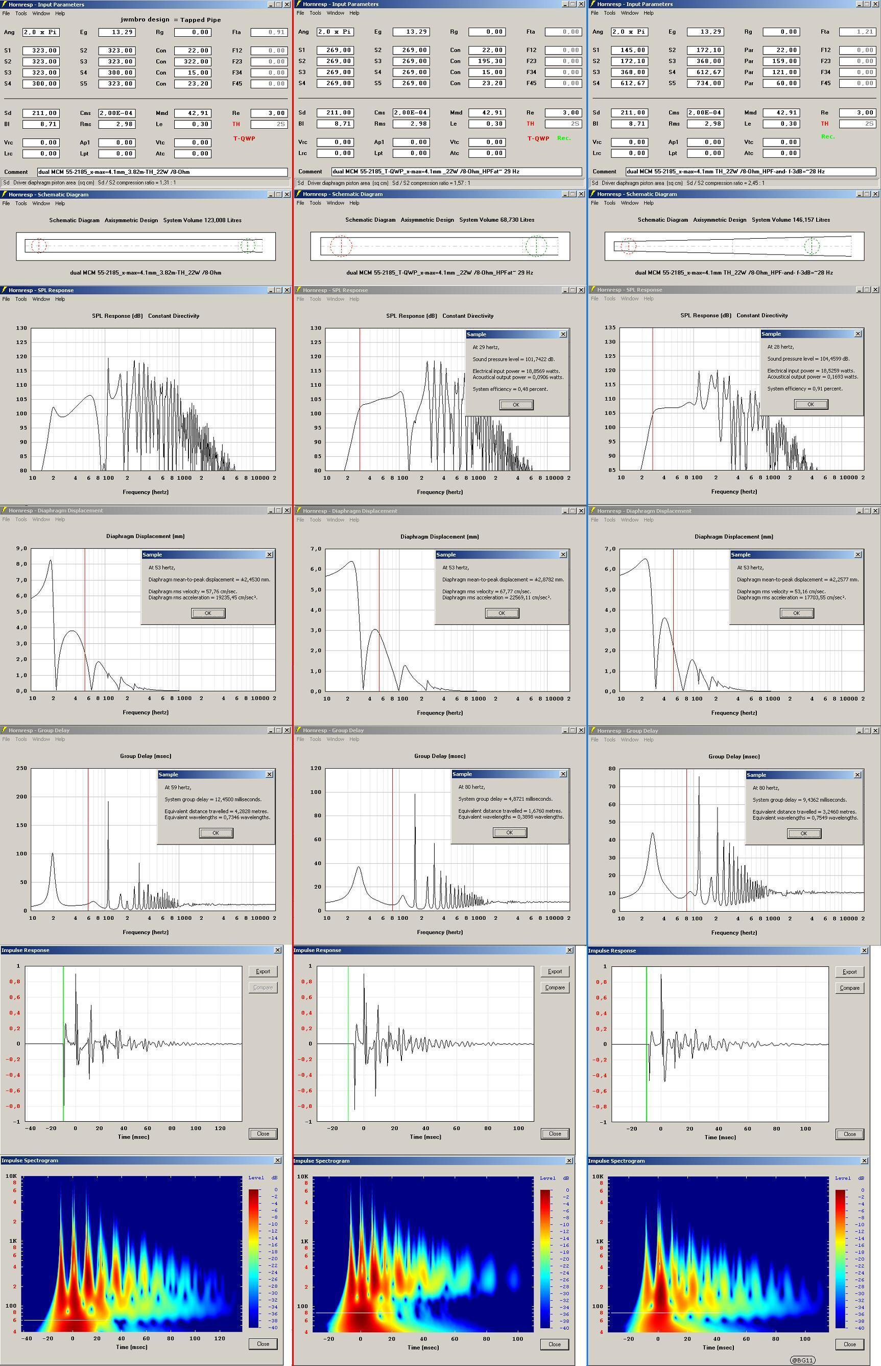Click status text 'compression ratio = 2,45 : 1'

[x=728, y=183]
